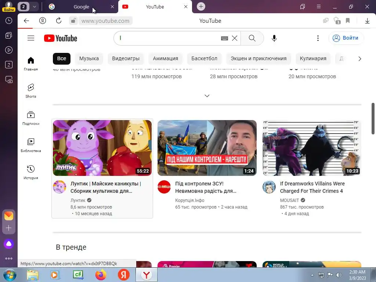Viewport: 376px width, 282px height.
Task: Select the YouTube tab
Action: click(x=155, y=7)
